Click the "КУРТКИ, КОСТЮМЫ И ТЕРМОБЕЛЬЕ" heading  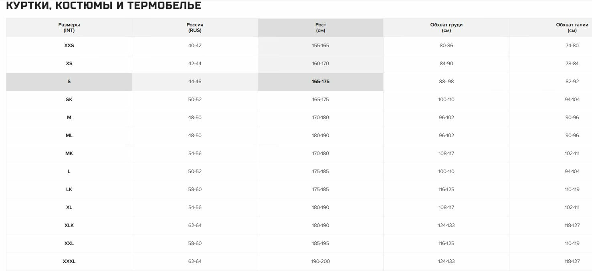[x=103, y=6]
